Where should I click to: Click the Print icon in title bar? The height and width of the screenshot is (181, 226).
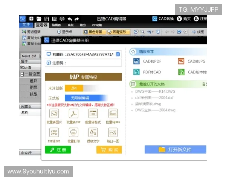click(x=62, y=19)
